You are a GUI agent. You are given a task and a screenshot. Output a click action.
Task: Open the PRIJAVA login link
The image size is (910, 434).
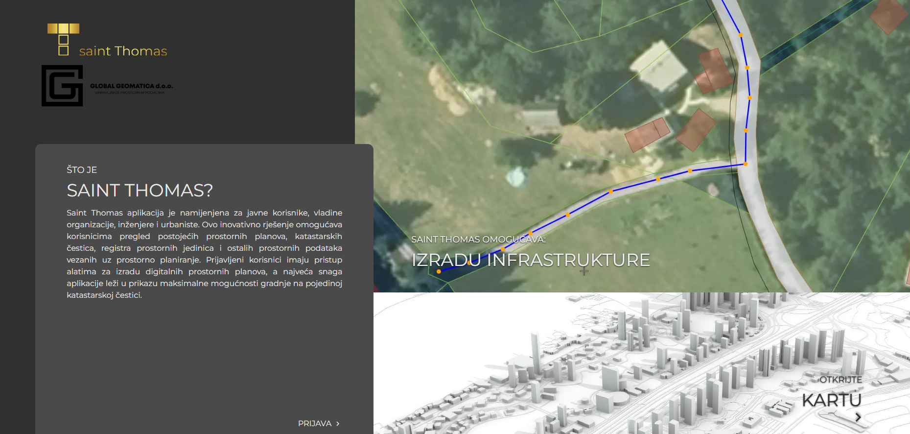click(315, 424)
